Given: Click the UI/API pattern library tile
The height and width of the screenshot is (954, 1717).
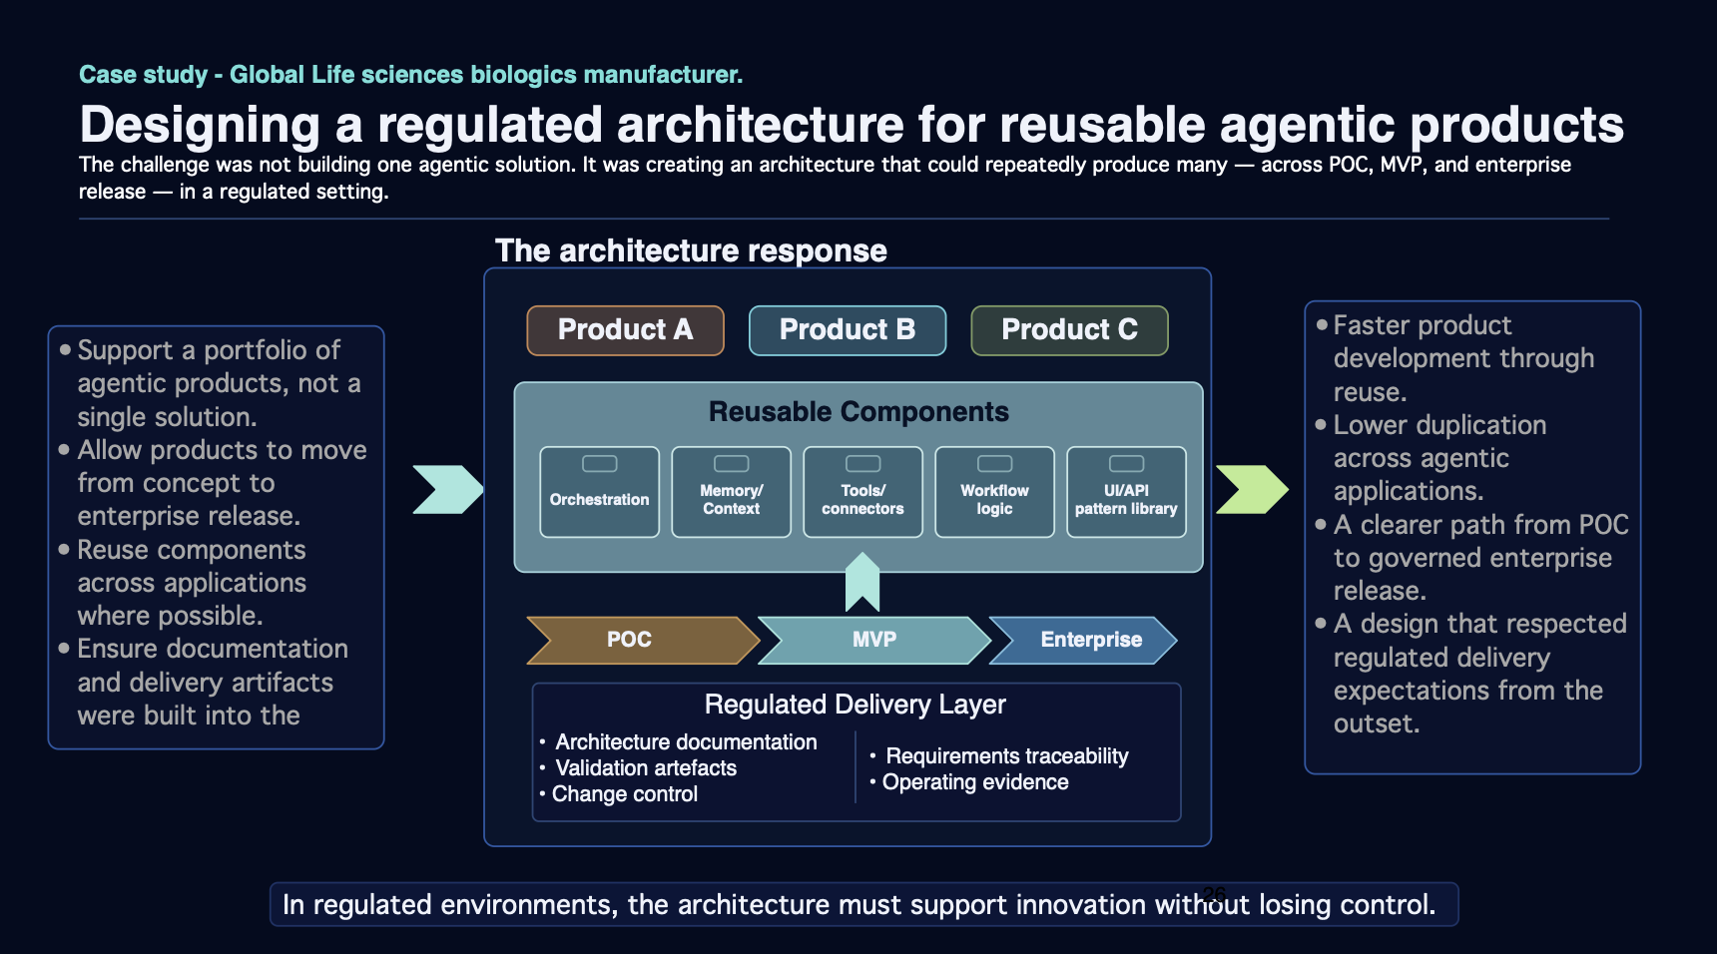Looking at the screenshot, I should 1126,492.
